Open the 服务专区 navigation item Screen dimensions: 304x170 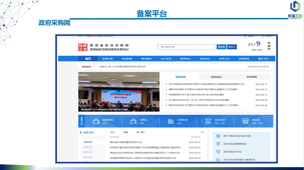coord(263,59)
